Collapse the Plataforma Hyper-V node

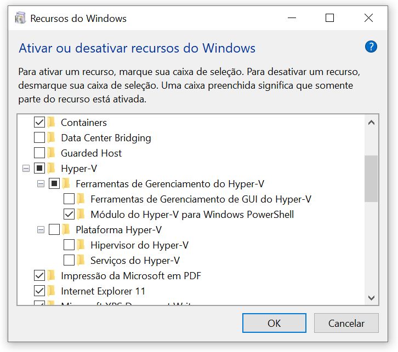coord(41,229)
